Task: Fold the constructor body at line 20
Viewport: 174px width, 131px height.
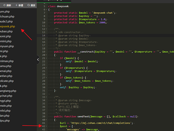Action: [x=46, y=55]
